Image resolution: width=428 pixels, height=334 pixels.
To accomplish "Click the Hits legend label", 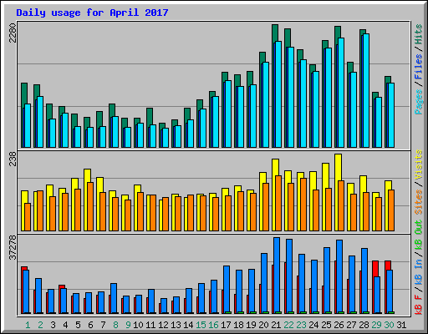I will pyautogui.click(x=419, y=34).
